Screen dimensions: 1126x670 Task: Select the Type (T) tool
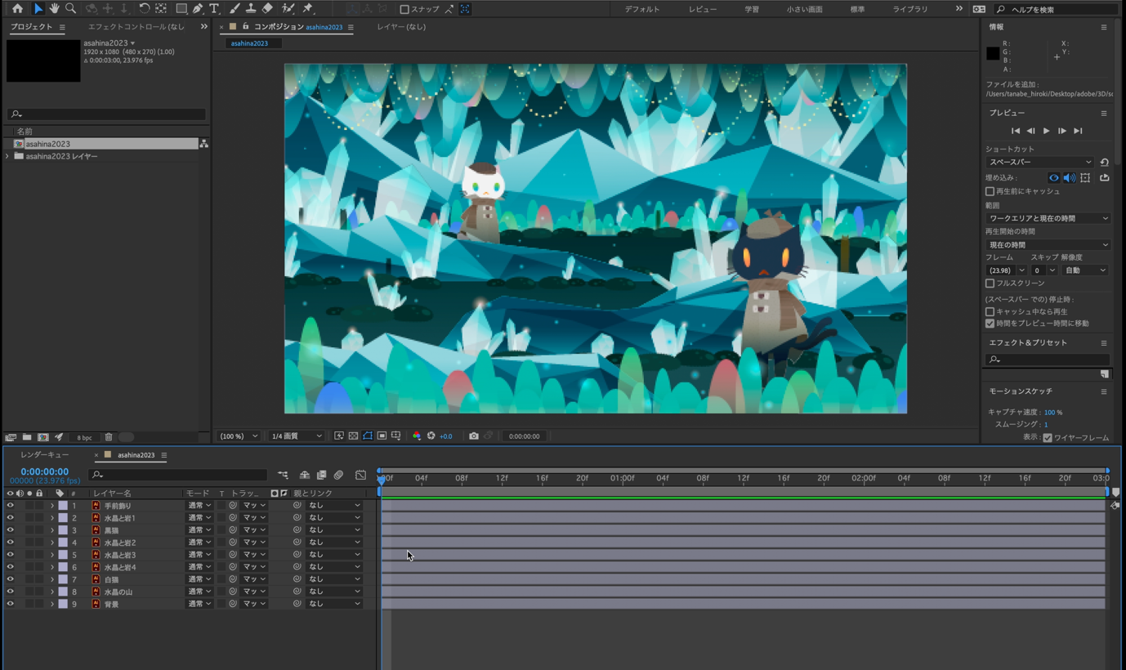[214, 8]
